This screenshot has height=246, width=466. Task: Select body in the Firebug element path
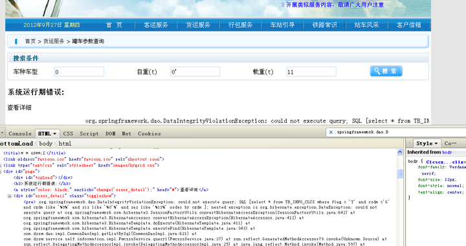tap(45, 144)
